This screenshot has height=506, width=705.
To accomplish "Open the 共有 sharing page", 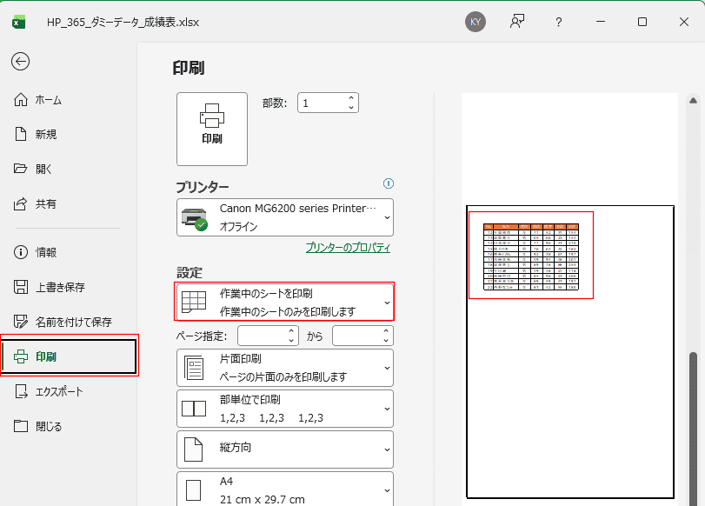I will coord(35,203).
